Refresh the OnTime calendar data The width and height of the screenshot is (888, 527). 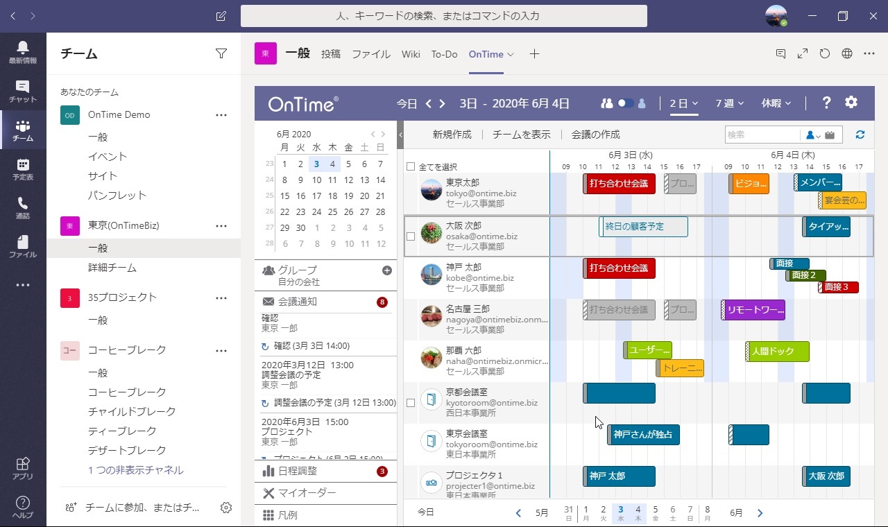pyautogui.click(x=860, y=135)
